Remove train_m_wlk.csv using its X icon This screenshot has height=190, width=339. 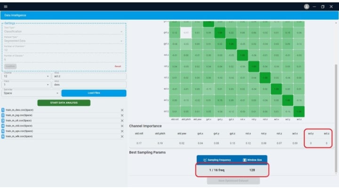(x=122, y=137)
